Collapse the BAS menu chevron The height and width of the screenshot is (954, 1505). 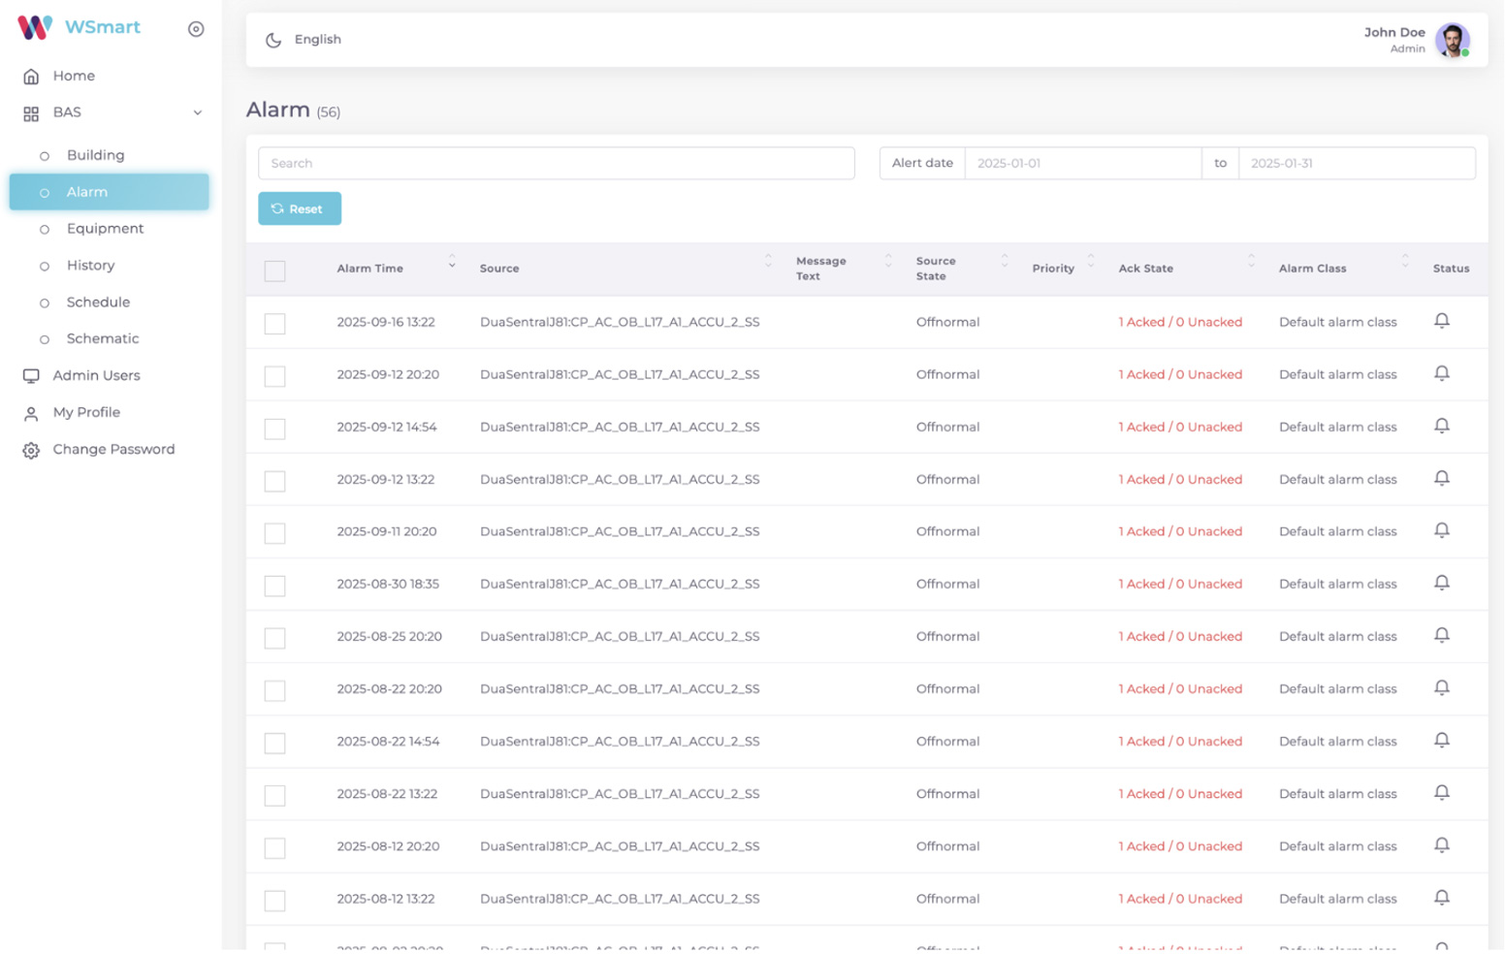[x=198, y=112]
